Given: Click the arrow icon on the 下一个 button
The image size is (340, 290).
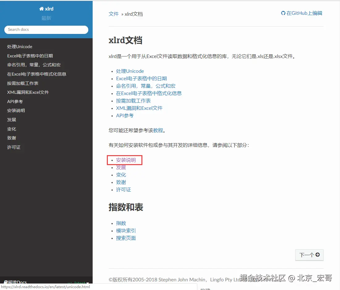Looking at the screenshot, I should [x=317, y=255].
